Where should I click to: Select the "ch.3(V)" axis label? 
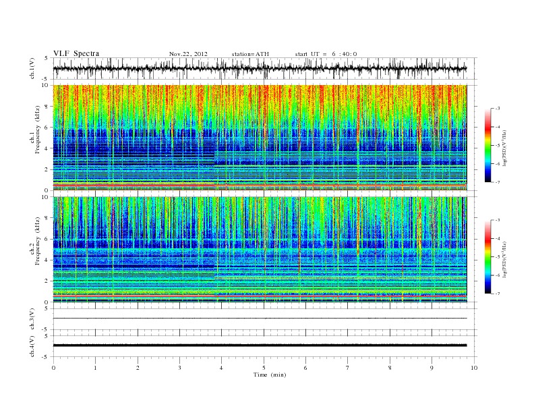(32, 319)
